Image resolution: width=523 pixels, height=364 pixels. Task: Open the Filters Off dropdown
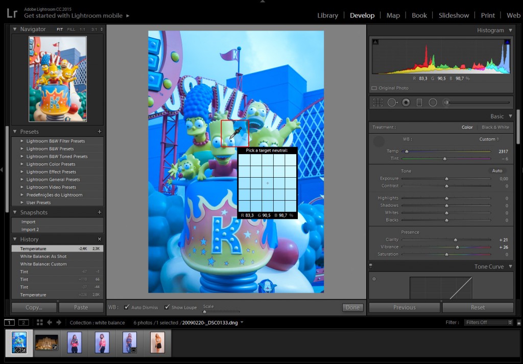(488, 323)
